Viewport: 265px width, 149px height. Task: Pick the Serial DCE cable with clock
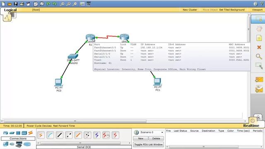click(106, 135)
